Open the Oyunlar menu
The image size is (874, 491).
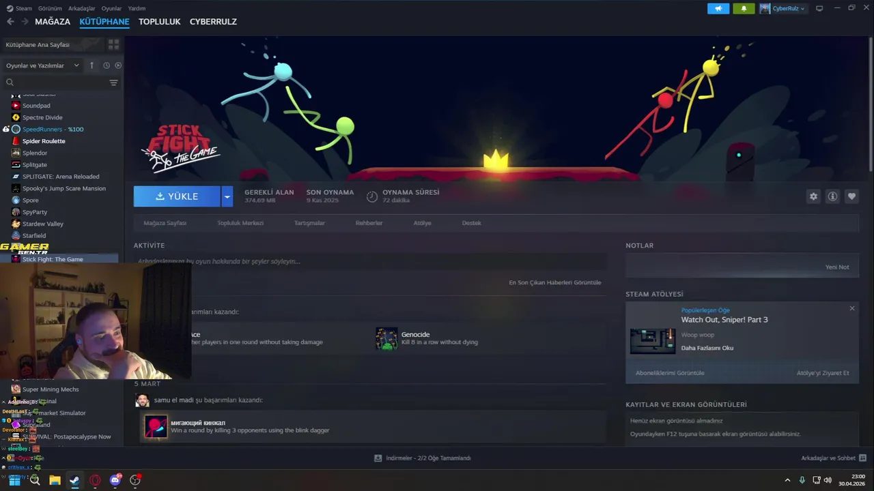[x=111, y=8]
